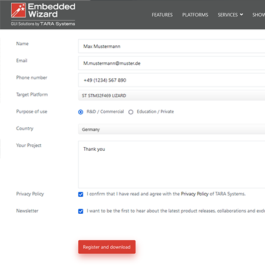The image size is (265, 265).
Task: Select the R&D / Commercial radio button
Action: point(81,112)
